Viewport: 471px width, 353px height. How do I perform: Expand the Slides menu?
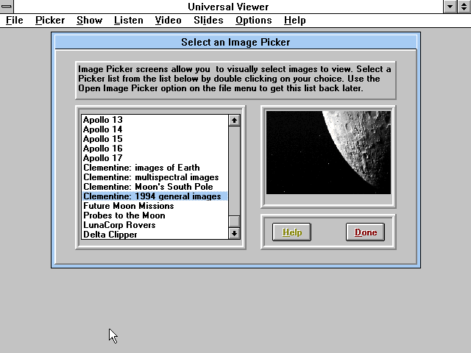tap(208, 20)
